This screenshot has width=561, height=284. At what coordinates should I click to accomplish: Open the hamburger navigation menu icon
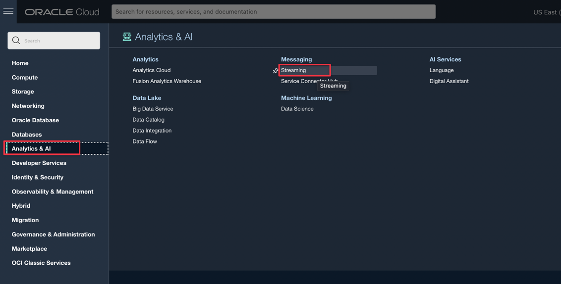[x=8, y=12]
